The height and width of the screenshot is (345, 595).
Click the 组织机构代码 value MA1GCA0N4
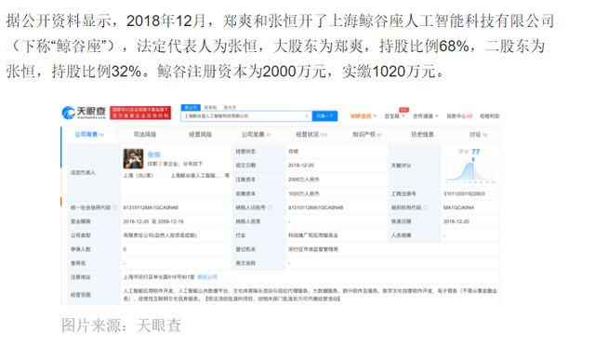(458, 207)
